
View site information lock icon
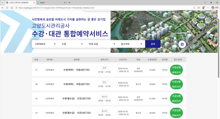16,8
